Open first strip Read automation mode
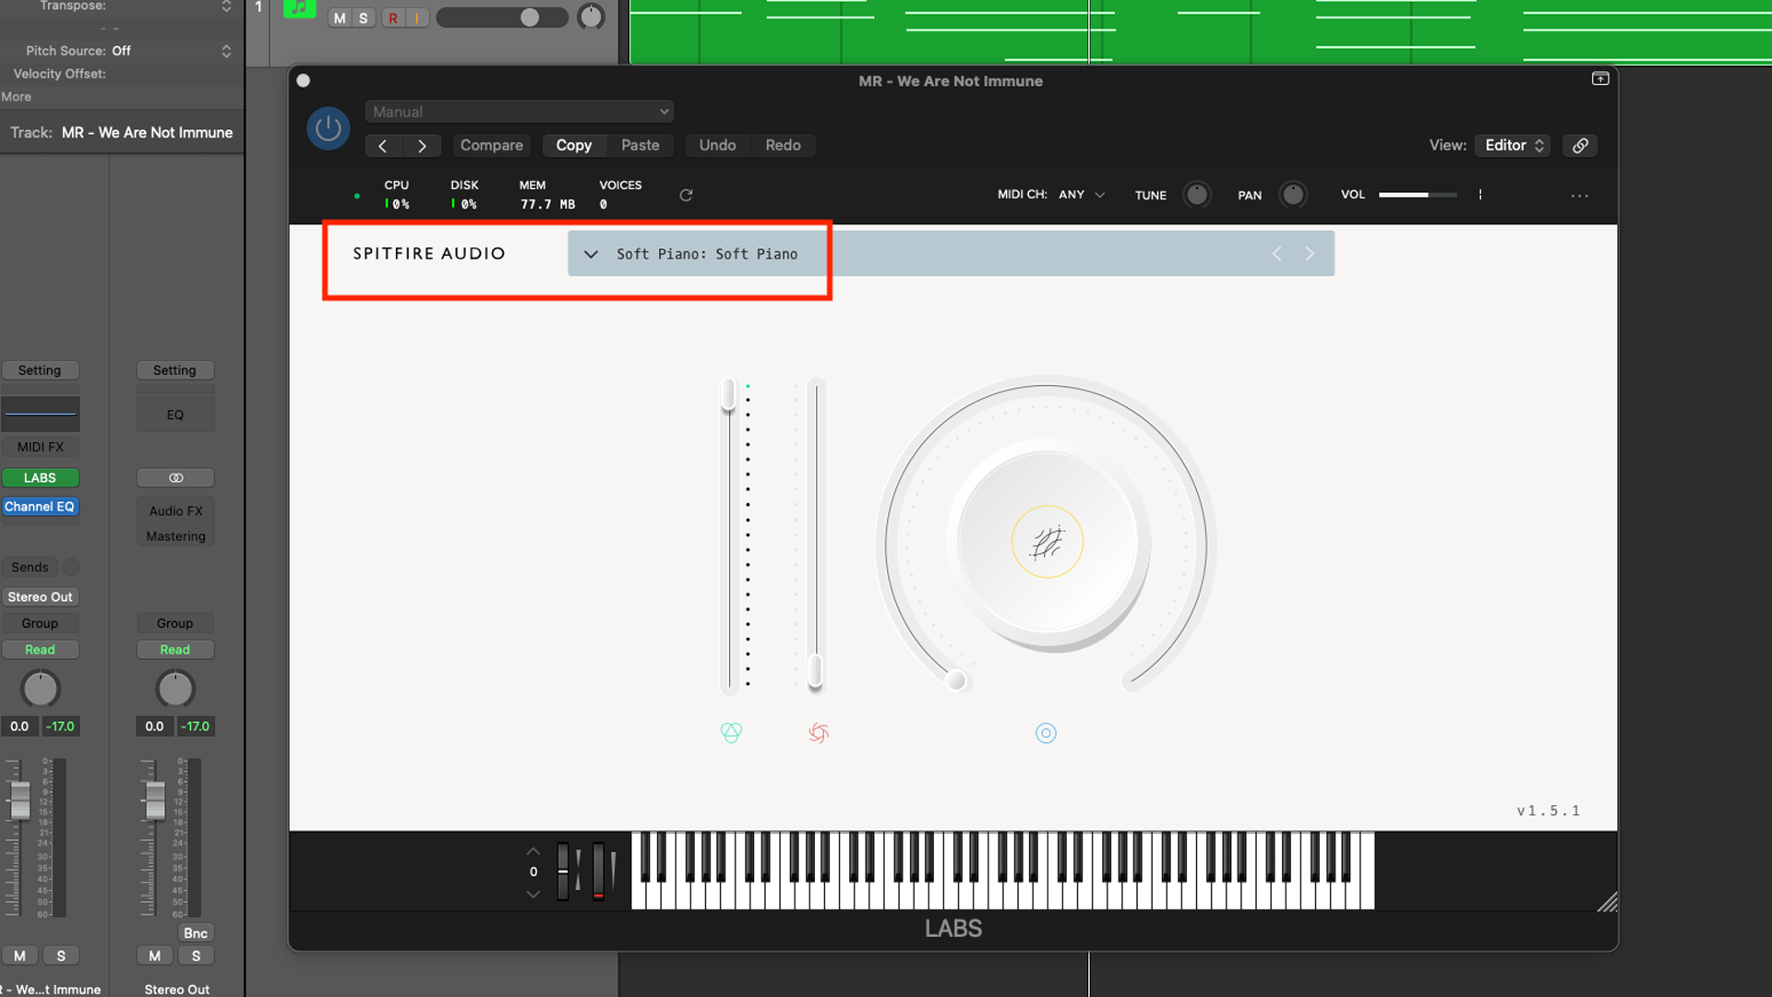Screen dimensions: 1772x997 point(40,650)
